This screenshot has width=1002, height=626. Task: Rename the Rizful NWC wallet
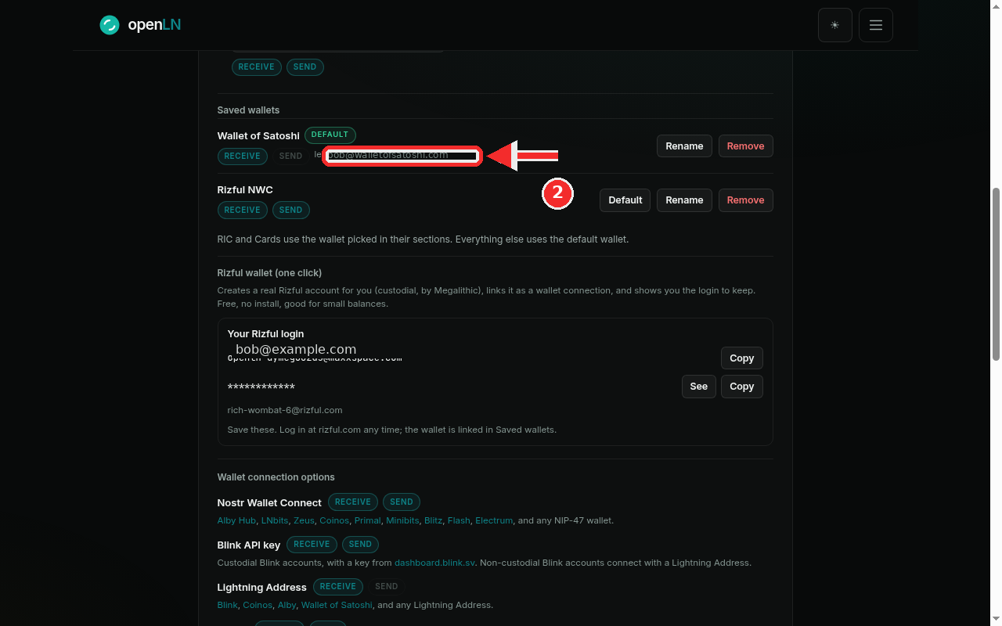click(x=684, y=200)
